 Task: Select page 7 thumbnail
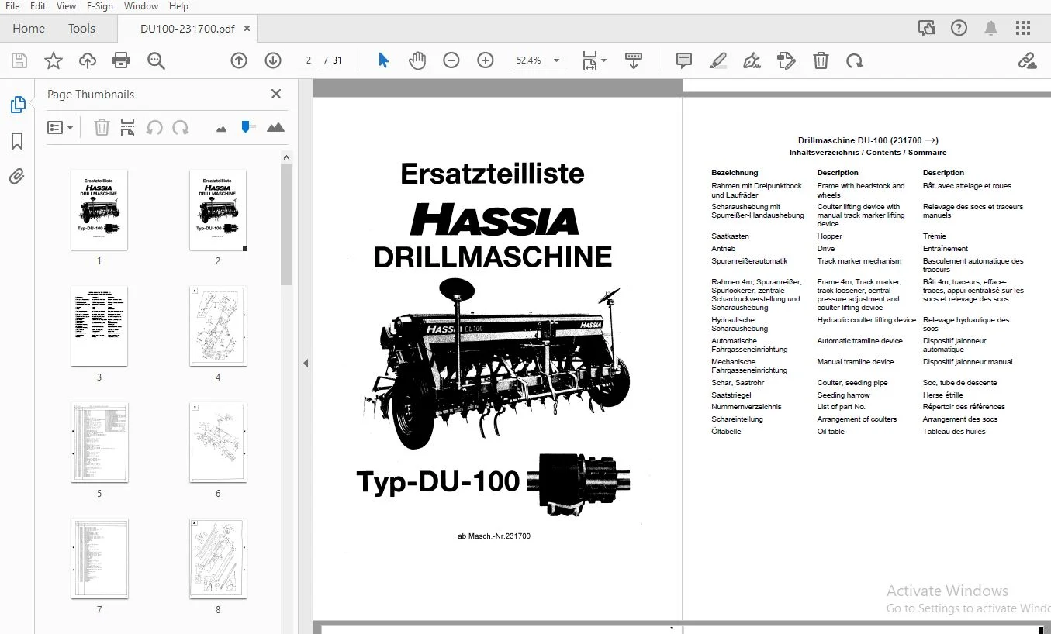coord(99,559)
